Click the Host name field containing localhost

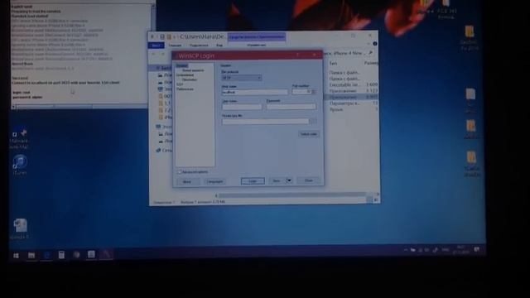[x=254, y=92]
